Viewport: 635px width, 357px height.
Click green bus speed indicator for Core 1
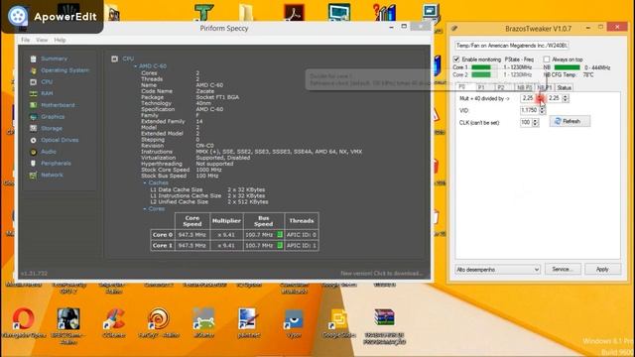(280, 245)
